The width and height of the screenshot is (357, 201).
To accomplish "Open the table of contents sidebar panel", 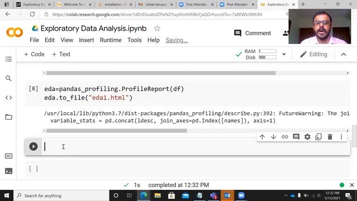I will (8, 59).
